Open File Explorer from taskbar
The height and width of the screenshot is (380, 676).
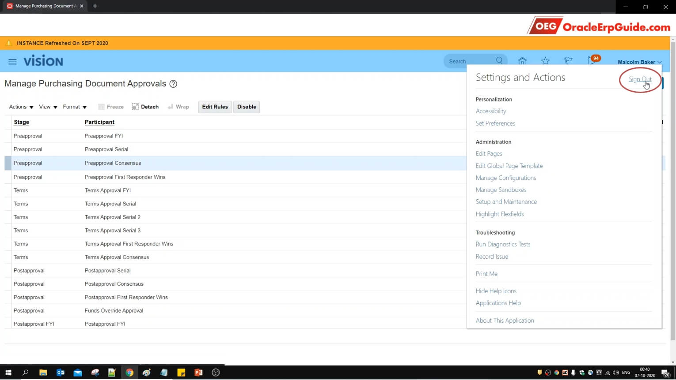click(43, 373)
